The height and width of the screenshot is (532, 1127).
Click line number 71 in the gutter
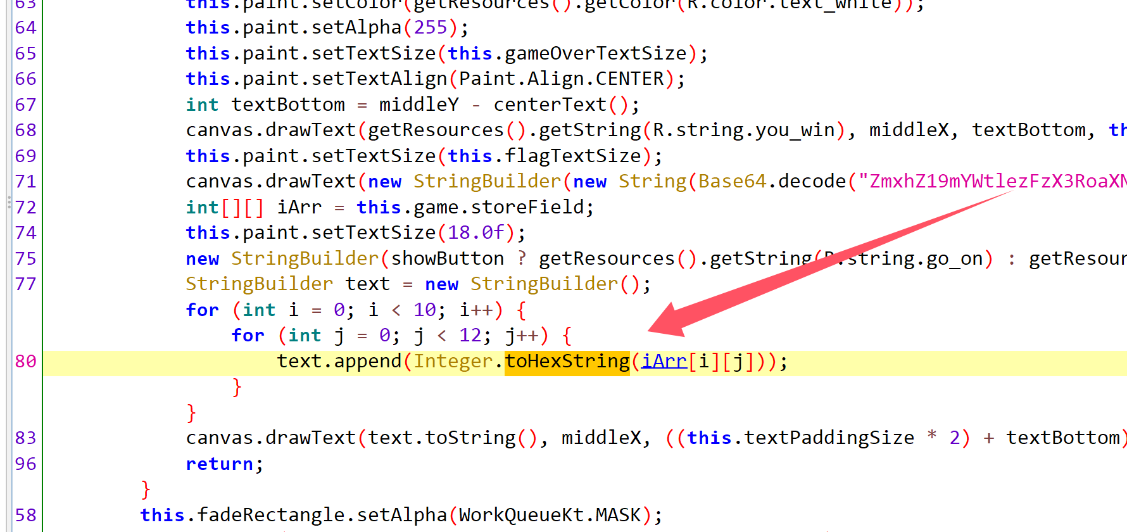click(26, 181)
